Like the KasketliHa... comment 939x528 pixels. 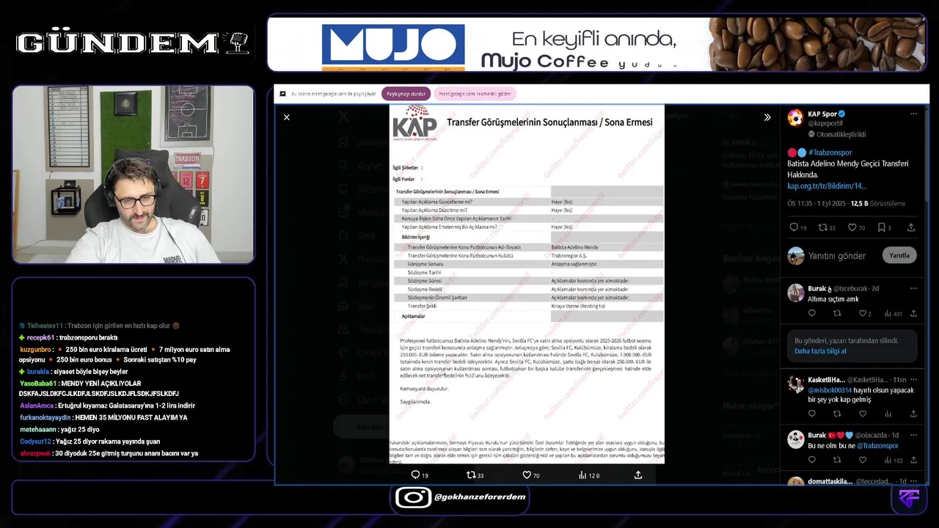pos(863,414)
